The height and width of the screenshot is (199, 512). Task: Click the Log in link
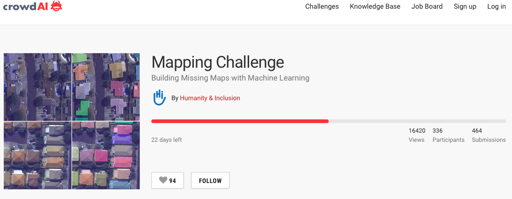click(x=496, y=6)
